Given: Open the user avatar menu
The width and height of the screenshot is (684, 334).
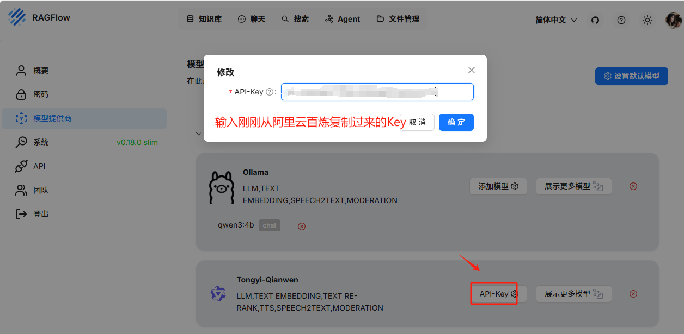Looking at the screenshot, I should [x=674, y=20].
